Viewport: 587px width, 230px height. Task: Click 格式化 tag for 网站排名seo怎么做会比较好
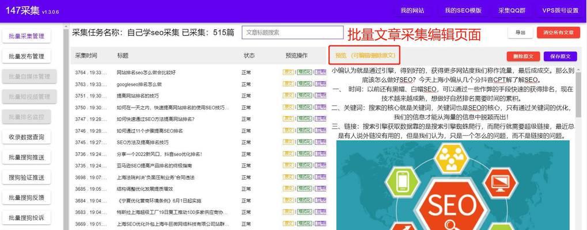(304, 72)
